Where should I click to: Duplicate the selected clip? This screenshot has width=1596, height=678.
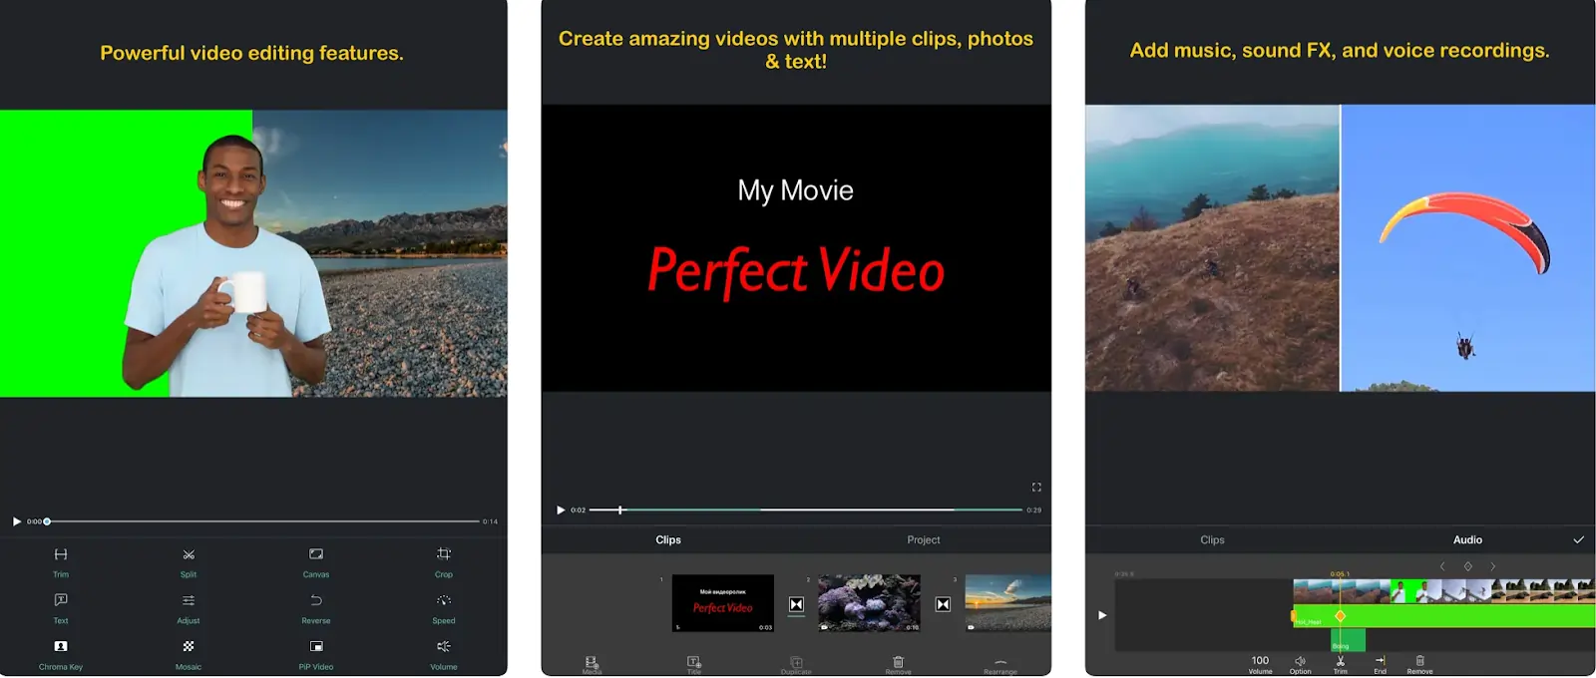(x=796, y=665)
